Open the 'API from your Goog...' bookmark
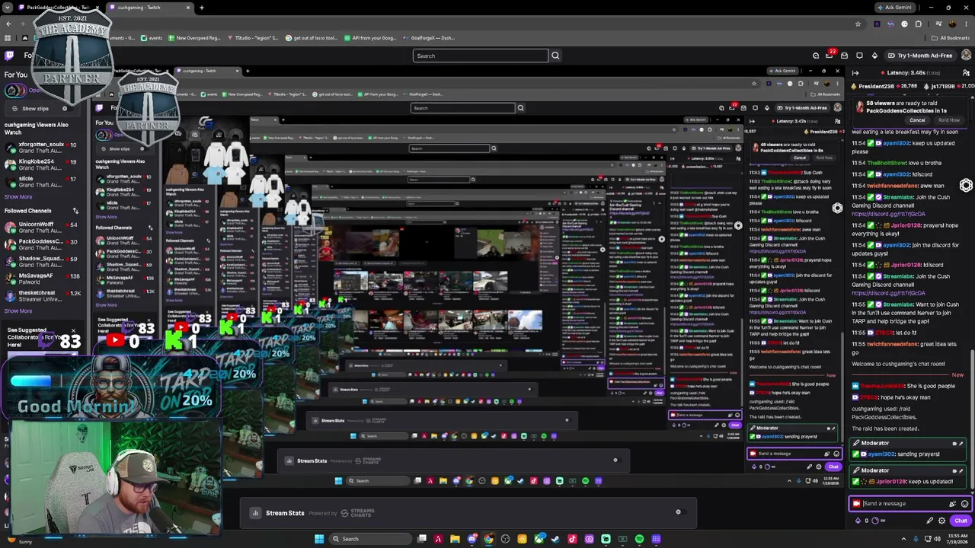975x548 pixels. [369, 38]
